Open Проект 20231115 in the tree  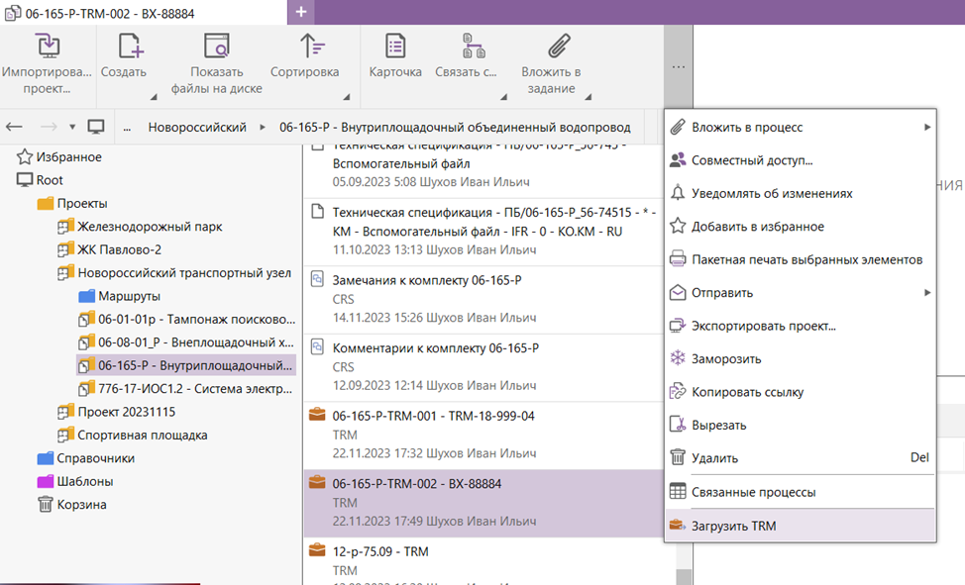(x=126, y=412)
